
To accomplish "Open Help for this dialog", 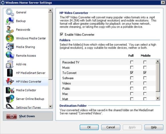I will pyautogui.click(x=154, y=127).
